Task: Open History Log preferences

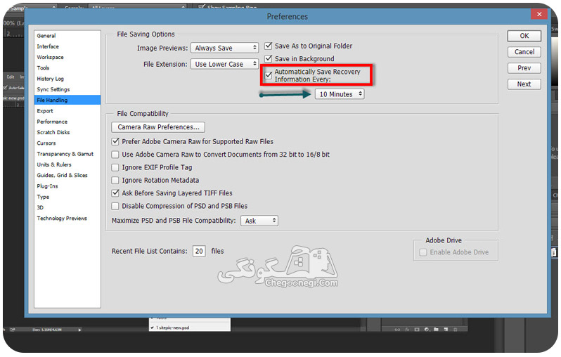Action: coord(67,79)
